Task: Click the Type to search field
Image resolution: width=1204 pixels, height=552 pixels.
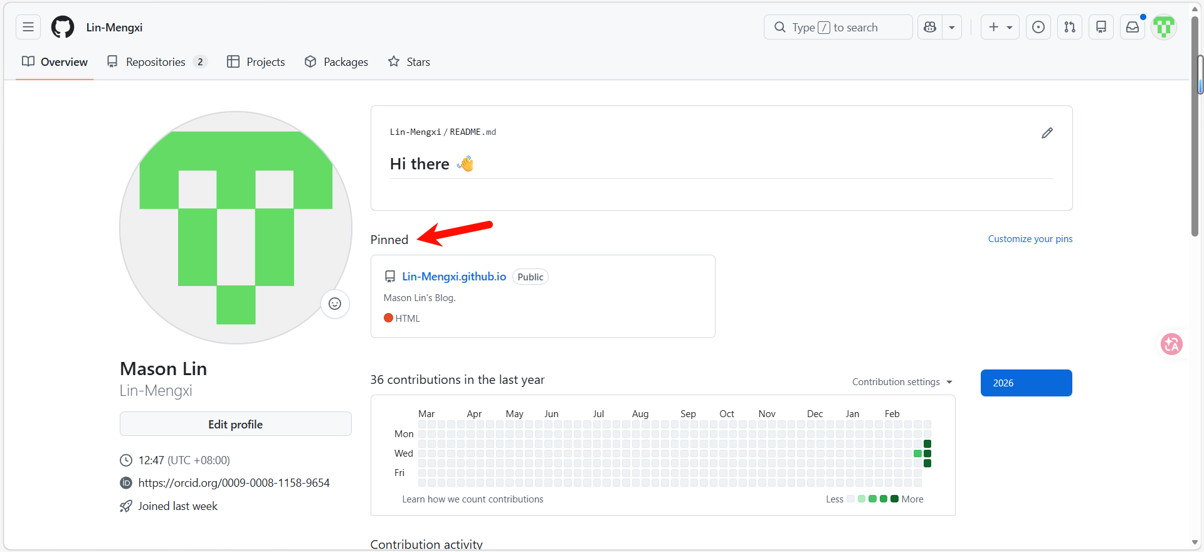Action: (x=838, y=27)
